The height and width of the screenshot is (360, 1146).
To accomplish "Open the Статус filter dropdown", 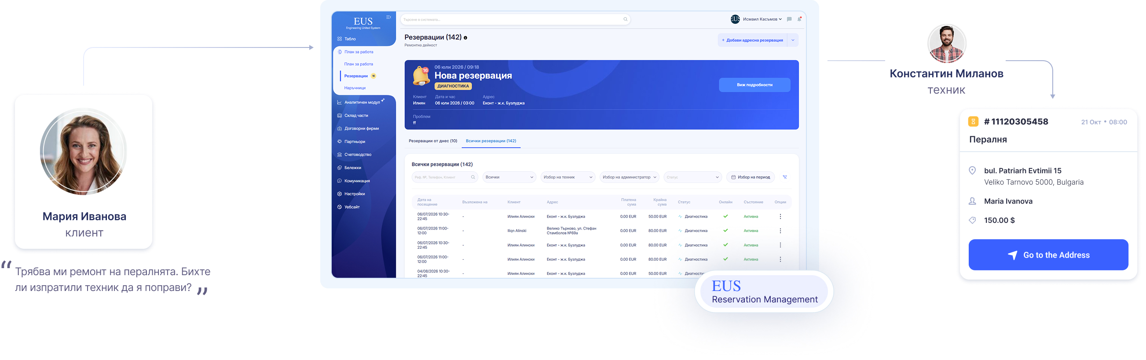I will (x=692, y=177).
